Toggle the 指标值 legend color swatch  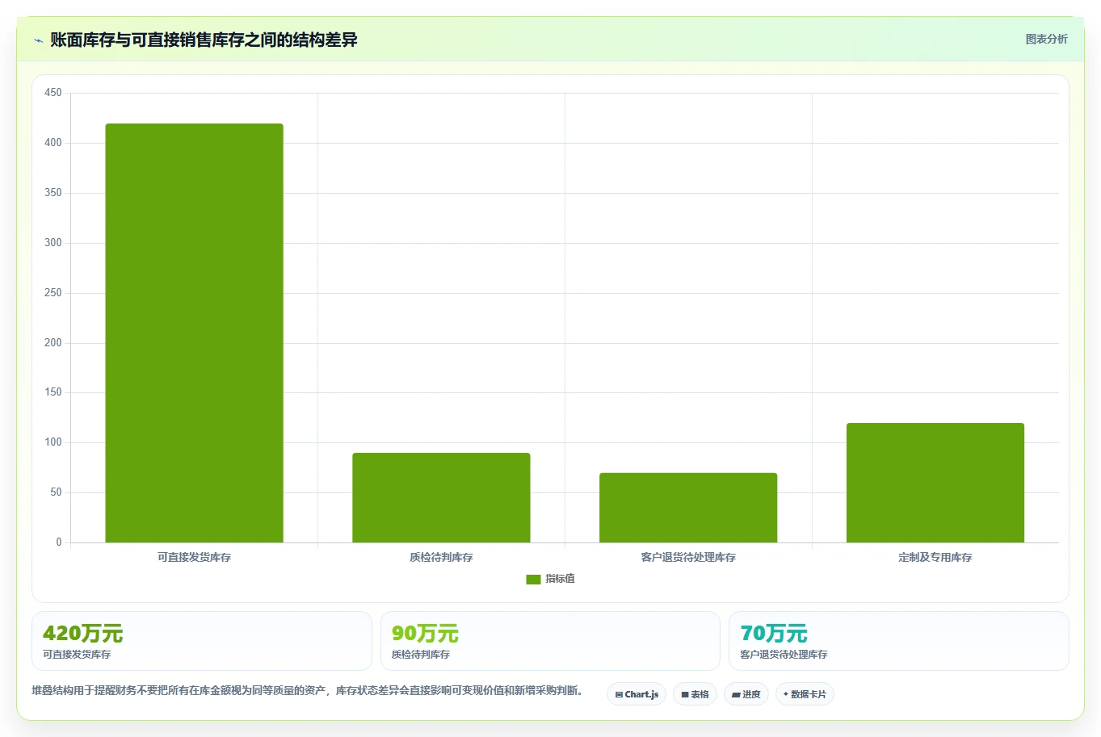coord(533,579)
